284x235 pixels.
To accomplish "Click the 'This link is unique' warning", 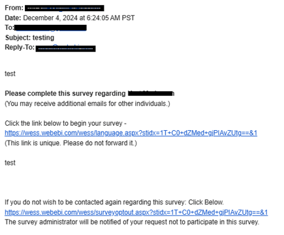I will point(71,143).
